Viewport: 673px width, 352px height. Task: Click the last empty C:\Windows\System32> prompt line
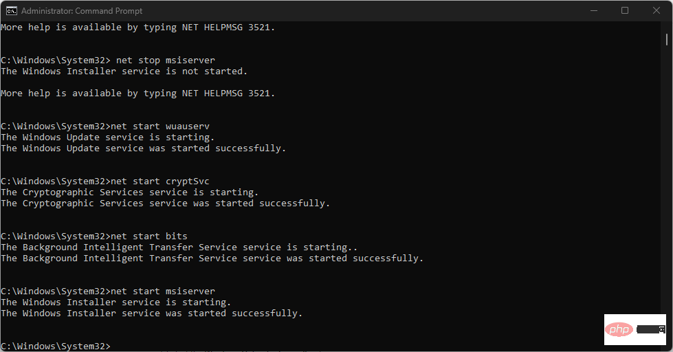[55, 346]
